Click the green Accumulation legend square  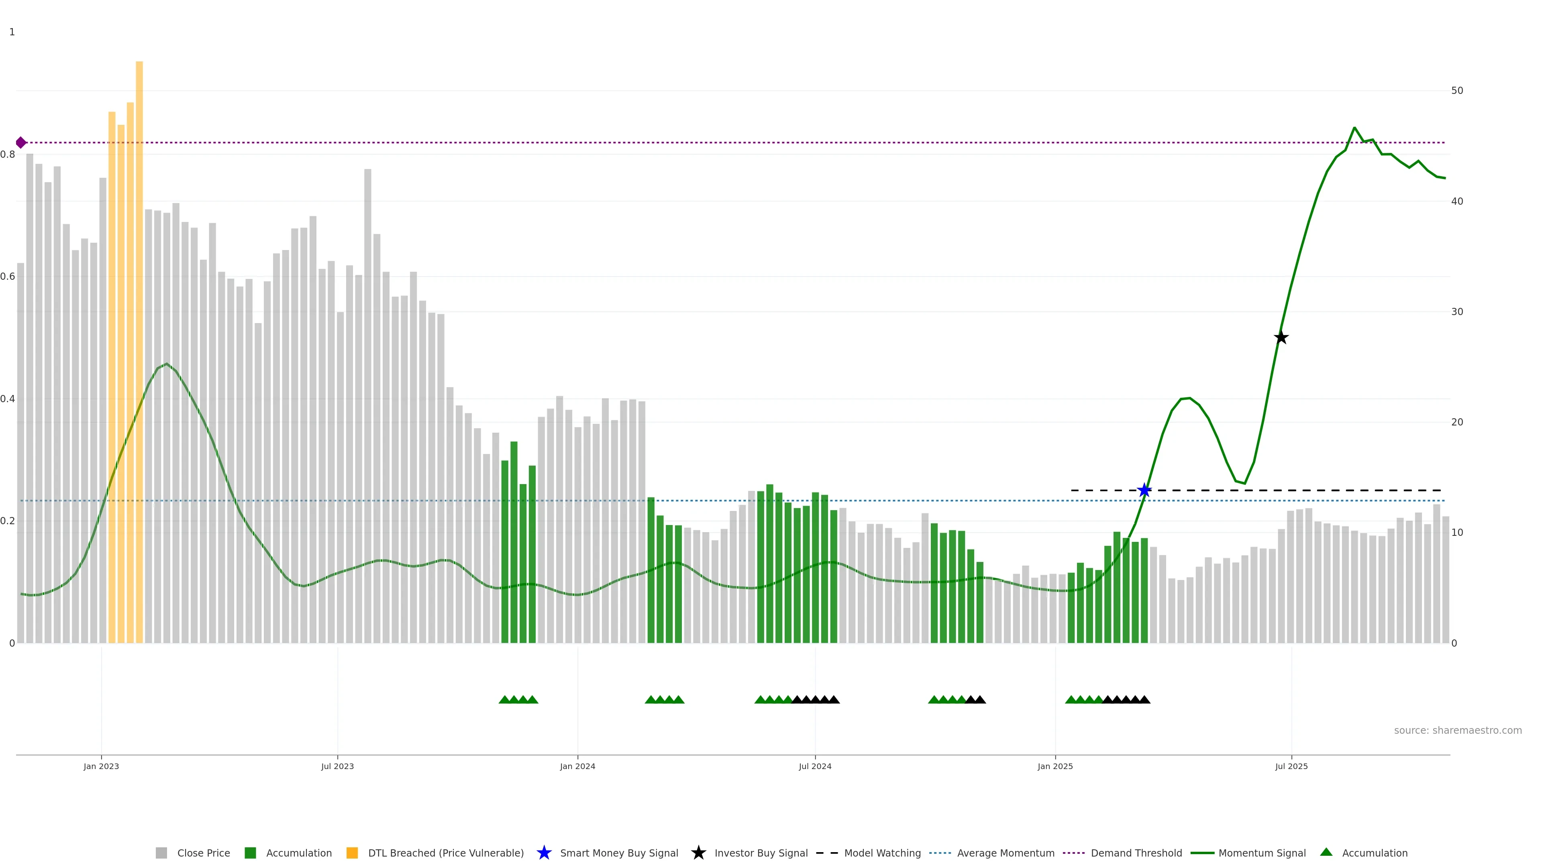pos(250,853)
